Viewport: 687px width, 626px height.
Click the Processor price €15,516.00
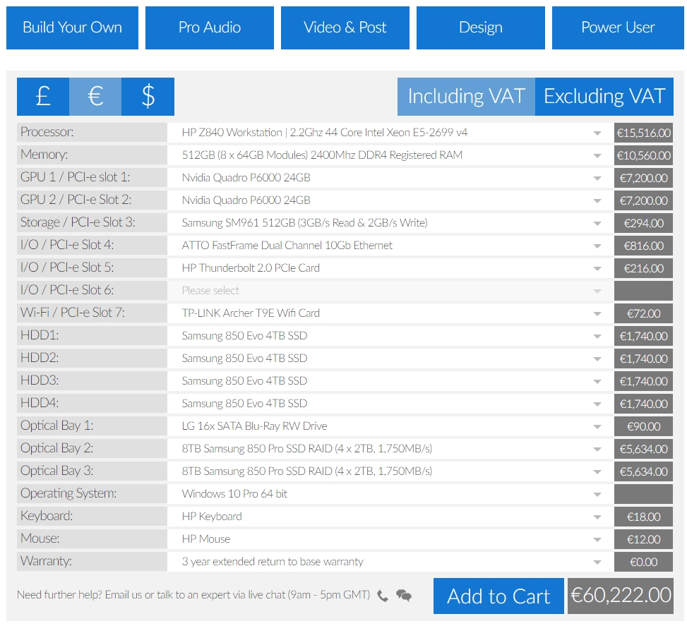click(x=643, y=133)
